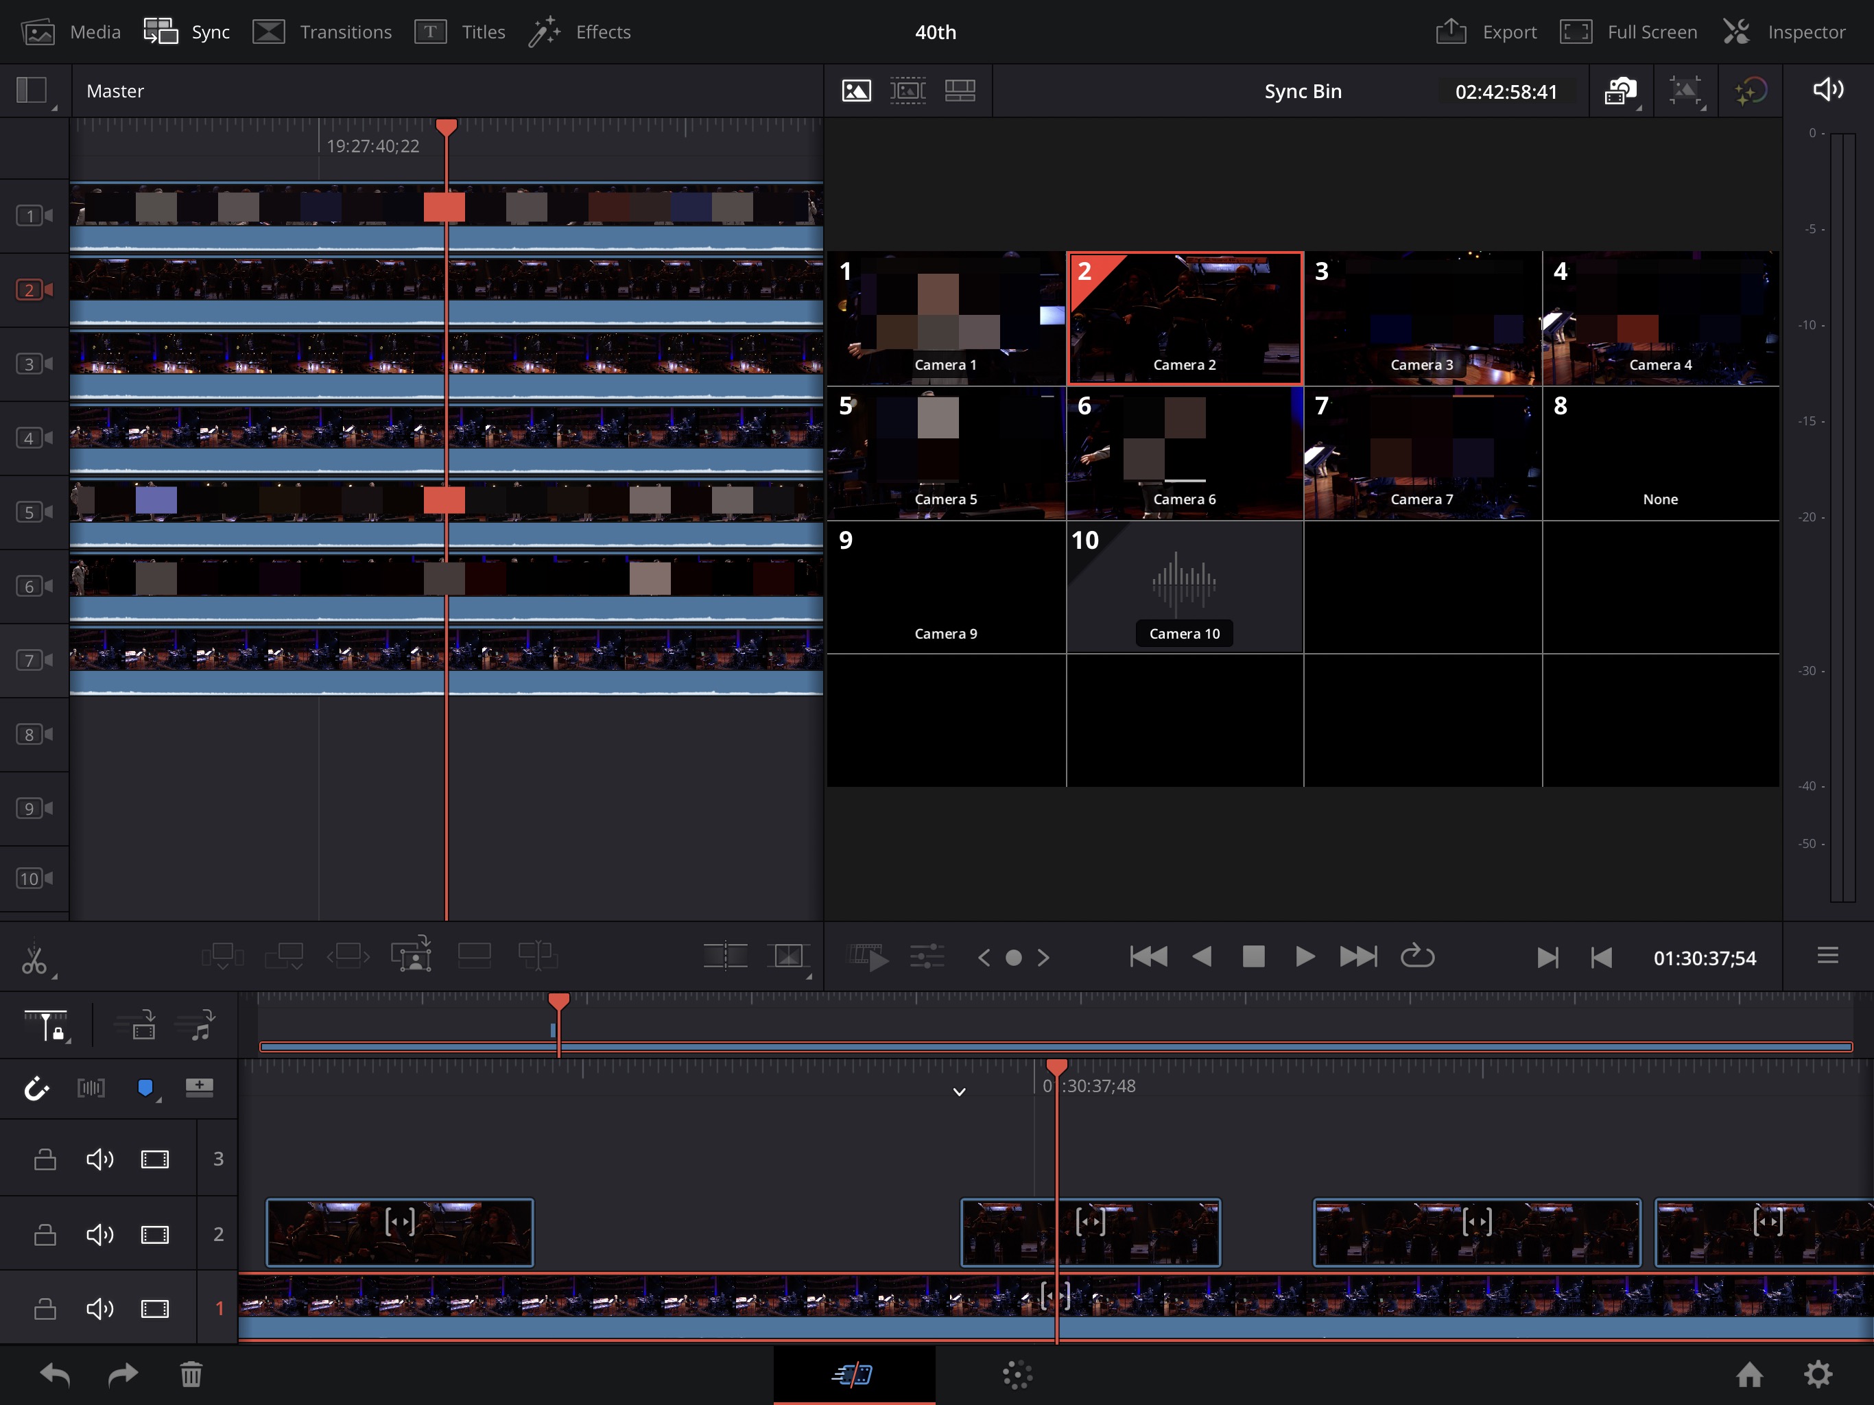The width and height of the screenshot is (1874, 1405).
Task: Click the Inspector panel icon
Action: coord(1737,31)
